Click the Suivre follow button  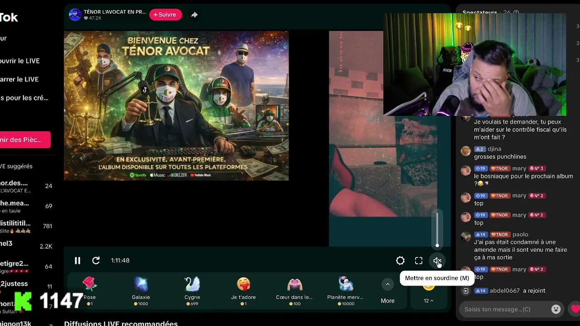point(165,14)
